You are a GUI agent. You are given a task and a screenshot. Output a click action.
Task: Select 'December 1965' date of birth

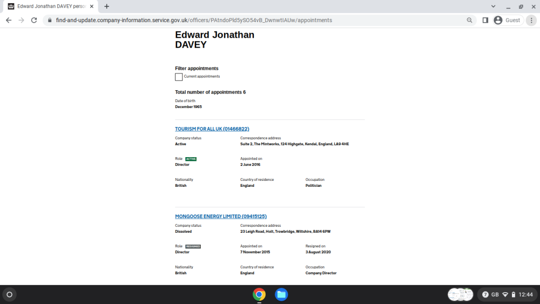coord(188,107)
